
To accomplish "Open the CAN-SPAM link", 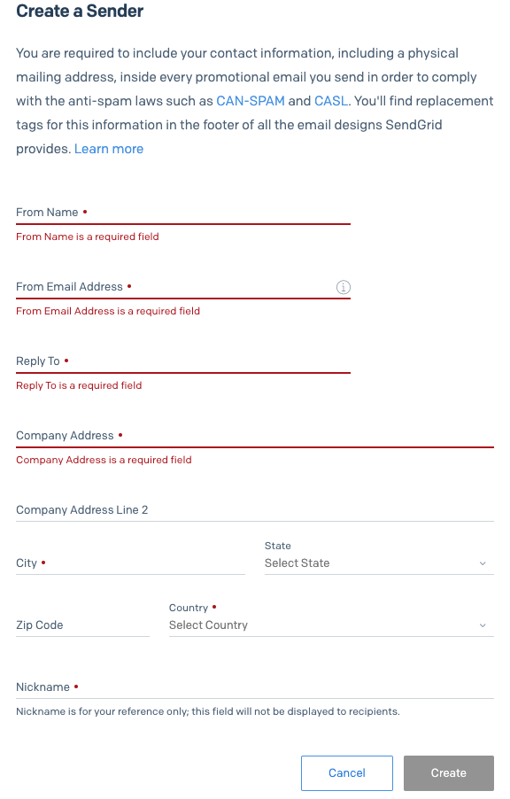I will coord(251,101).
